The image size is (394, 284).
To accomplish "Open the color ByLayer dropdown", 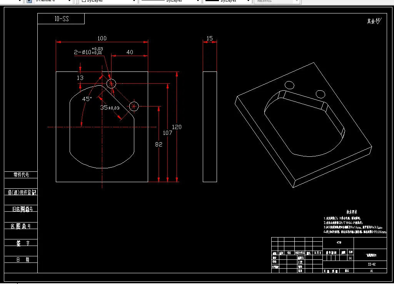I will (108, 1).
